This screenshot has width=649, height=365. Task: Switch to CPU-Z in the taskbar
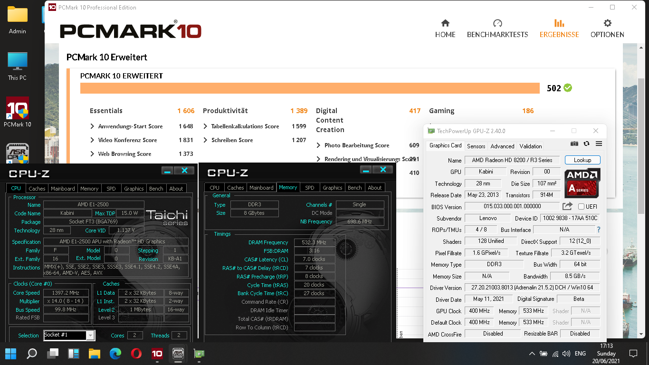point(178,354)
